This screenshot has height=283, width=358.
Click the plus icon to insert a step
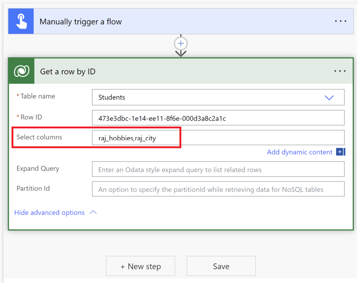pos(181,44)
